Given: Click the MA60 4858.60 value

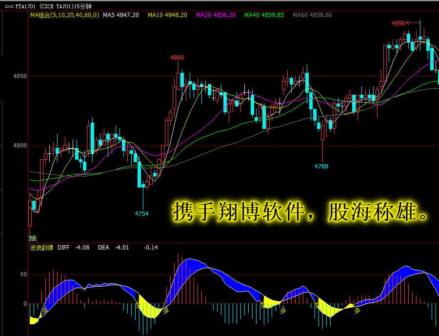Looking at the screenshot, I should [x=312, y=15].
